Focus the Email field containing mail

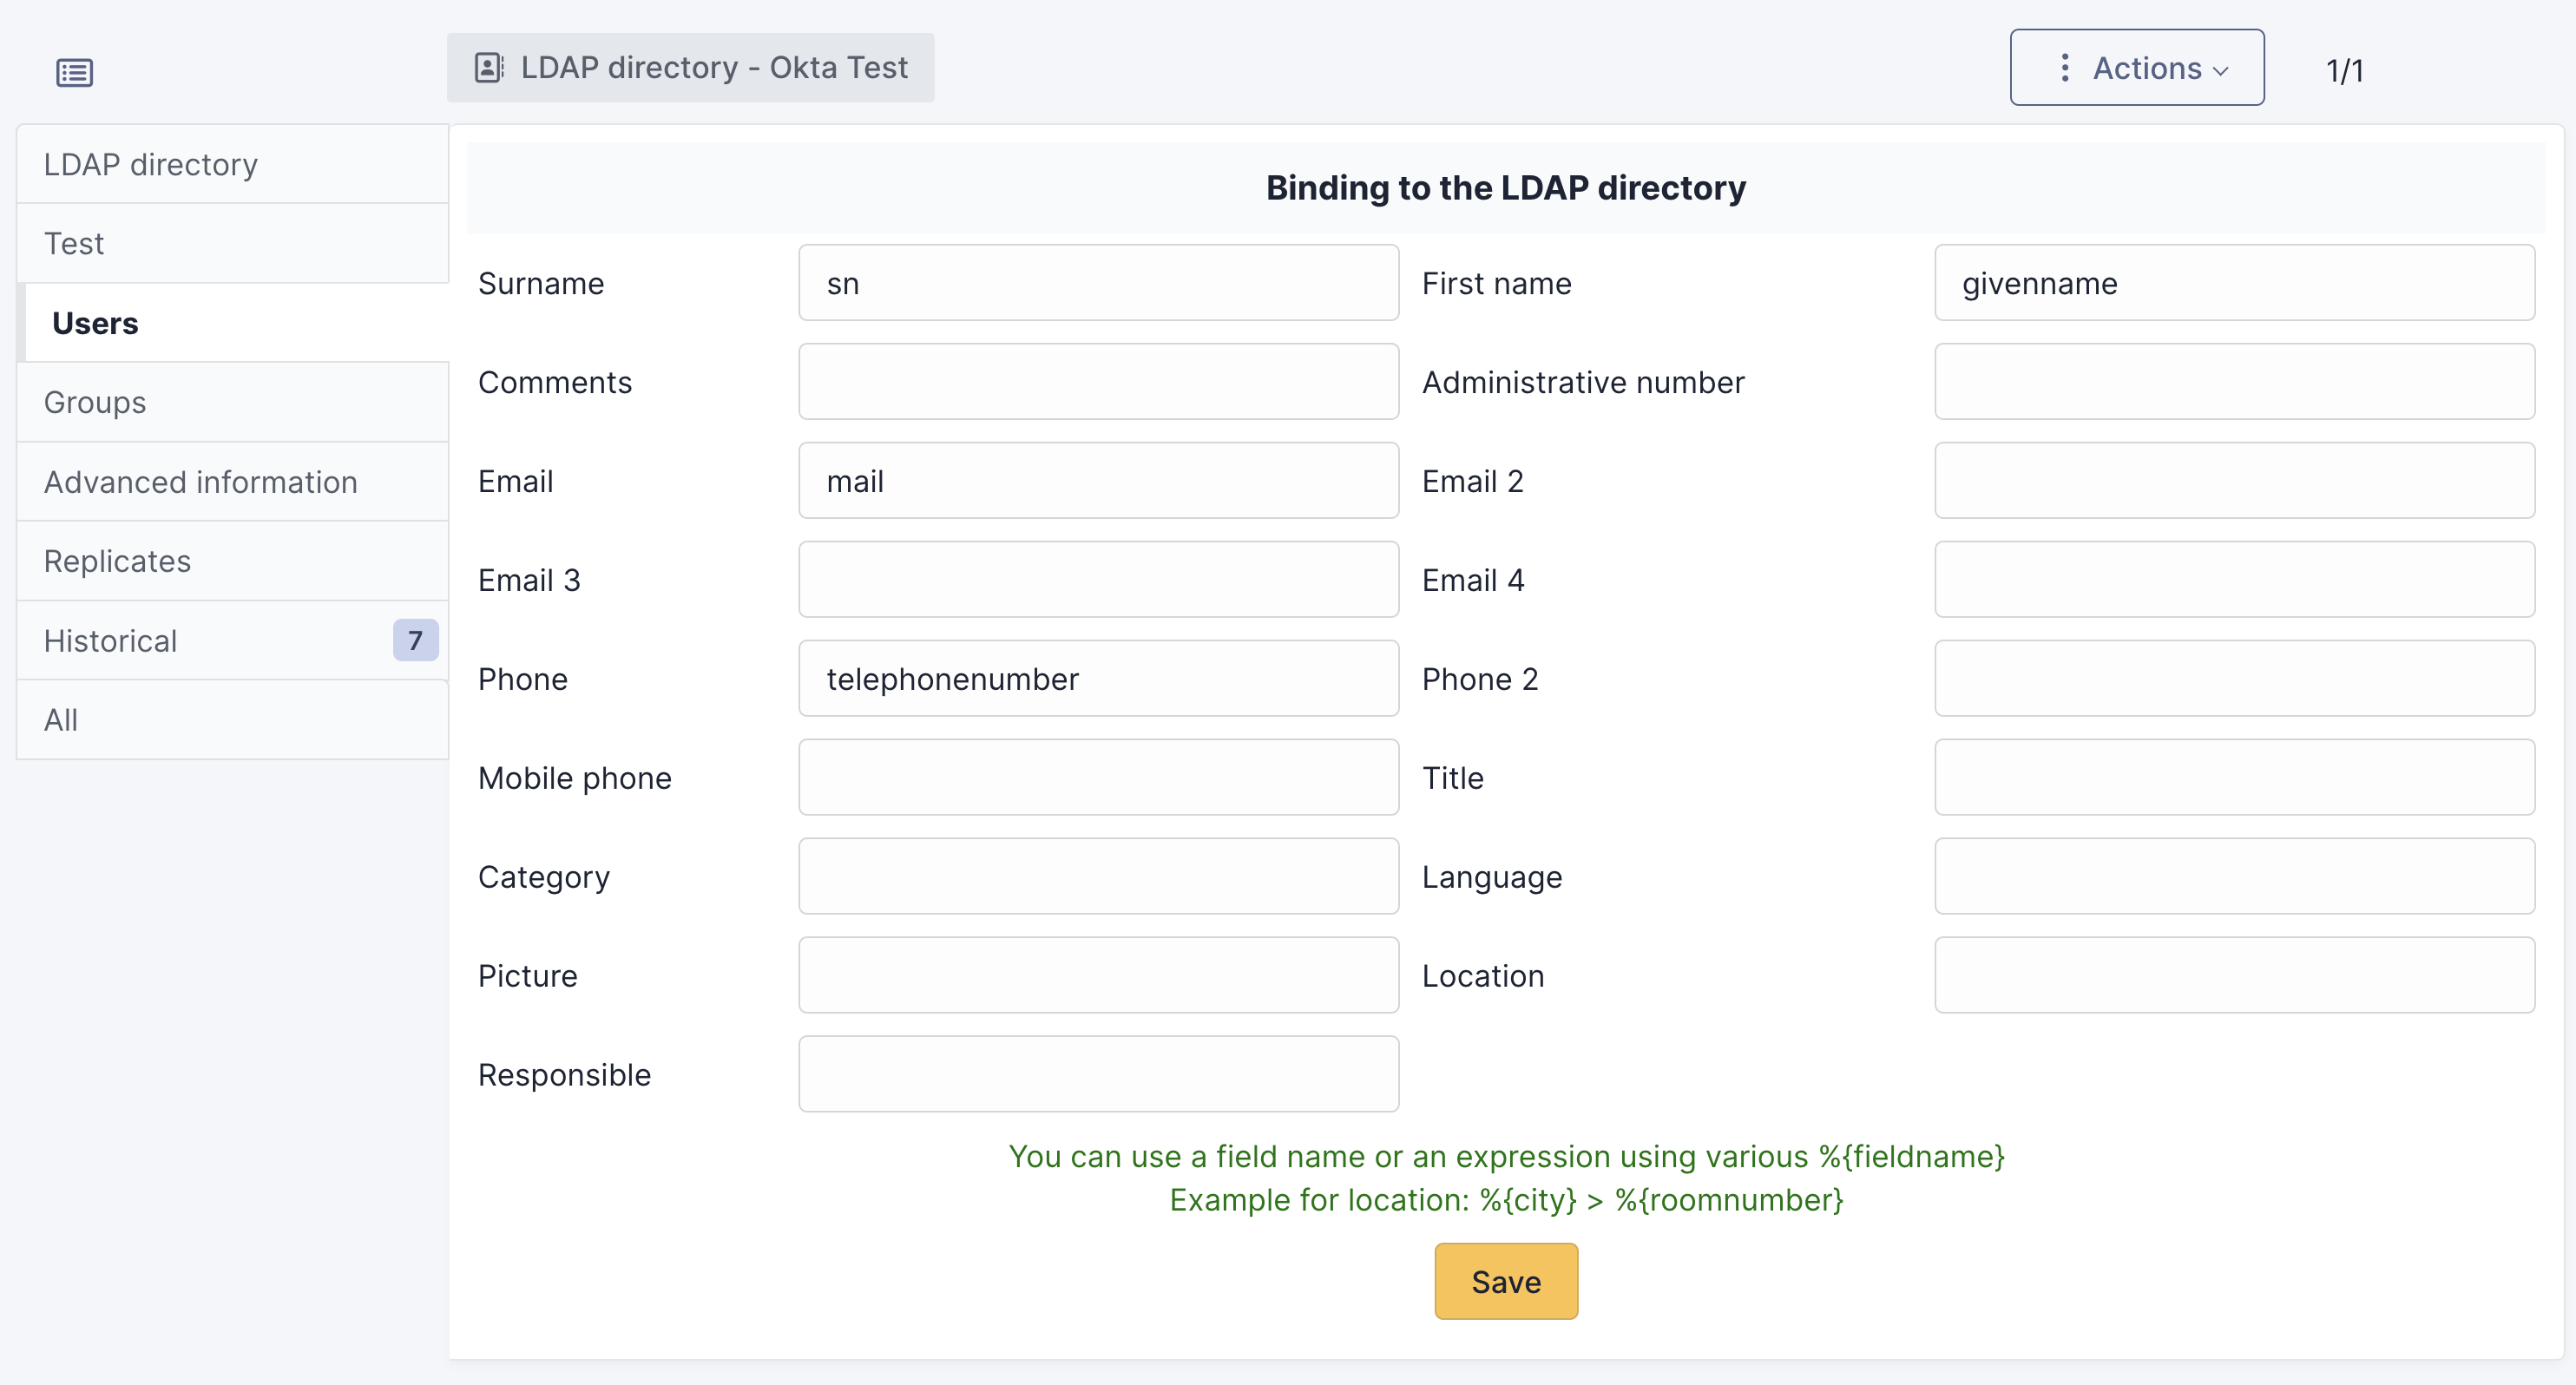[1098, 481]
